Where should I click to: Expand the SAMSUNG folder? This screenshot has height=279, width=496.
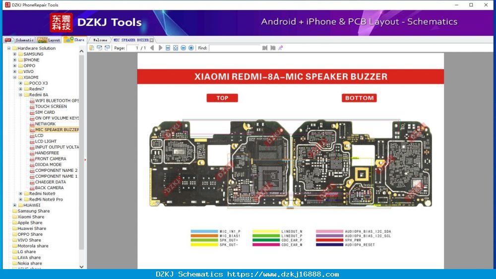(14, 54)
